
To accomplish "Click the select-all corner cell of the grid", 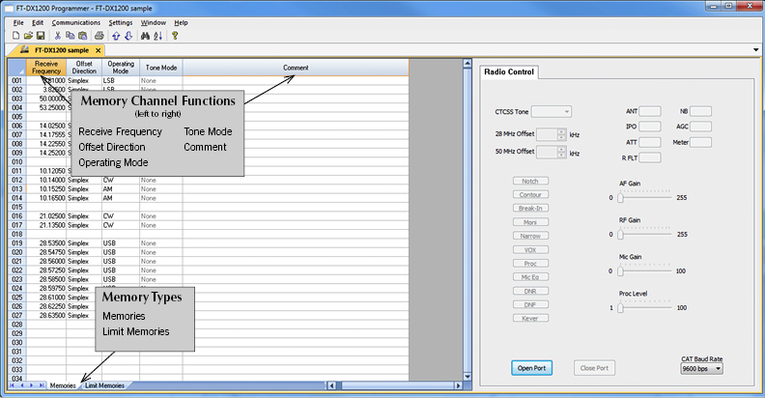I will (17, 68).
